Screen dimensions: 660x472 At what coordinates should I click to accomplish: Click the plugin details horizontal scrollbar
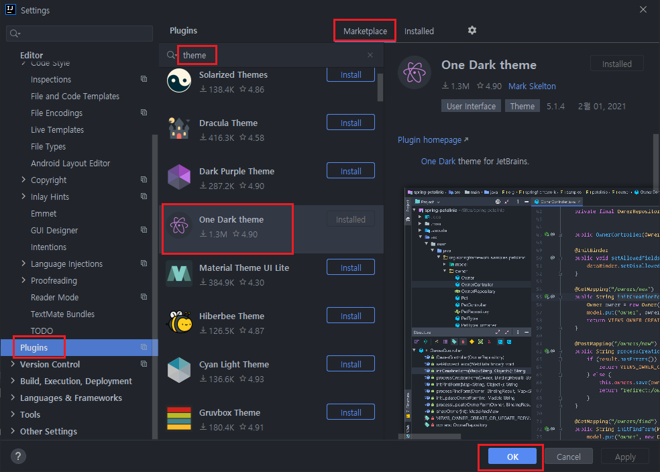click(x=429, y=436)
